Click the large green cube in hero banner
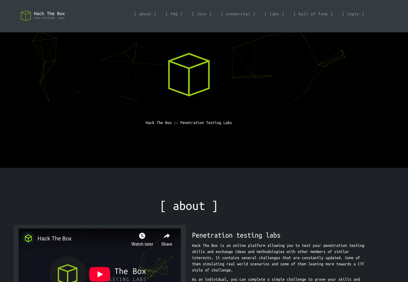This screenshot has height=282, width=408. pos(189,75)
